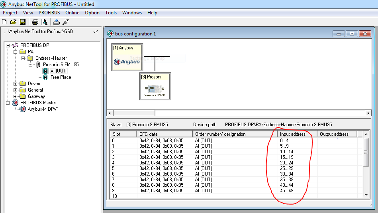Click slot table vertical scrollbar thumb

pyautogui.click(x=366, y=152)
